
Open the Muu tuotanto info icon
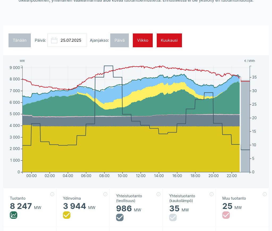(265, 194)
